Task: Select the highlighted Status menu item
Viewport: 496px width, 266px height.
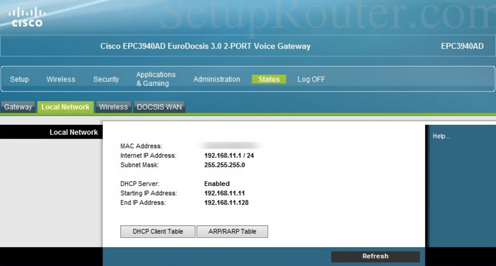Action: pos(269,79)
